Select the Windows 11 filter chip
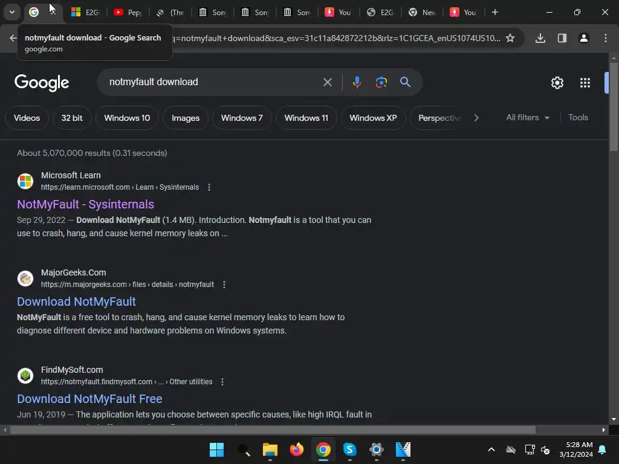619x464 pixels. click(306, 118)
